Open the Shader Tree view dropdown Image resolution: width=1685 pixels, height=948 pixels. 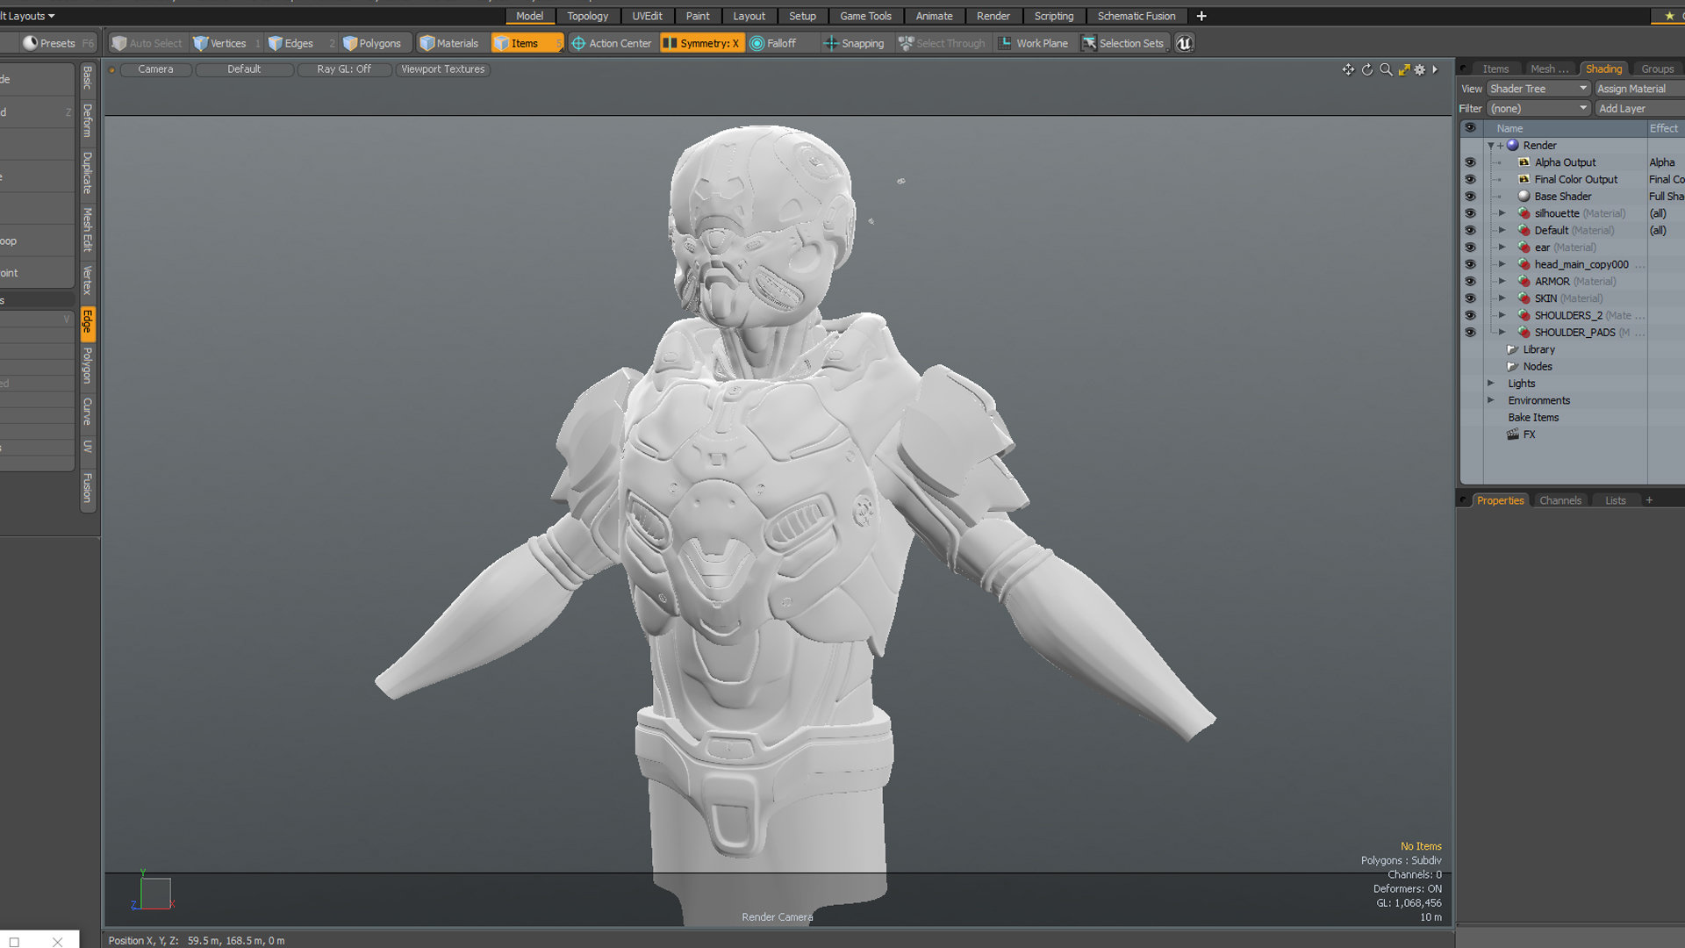[1538, 89]
